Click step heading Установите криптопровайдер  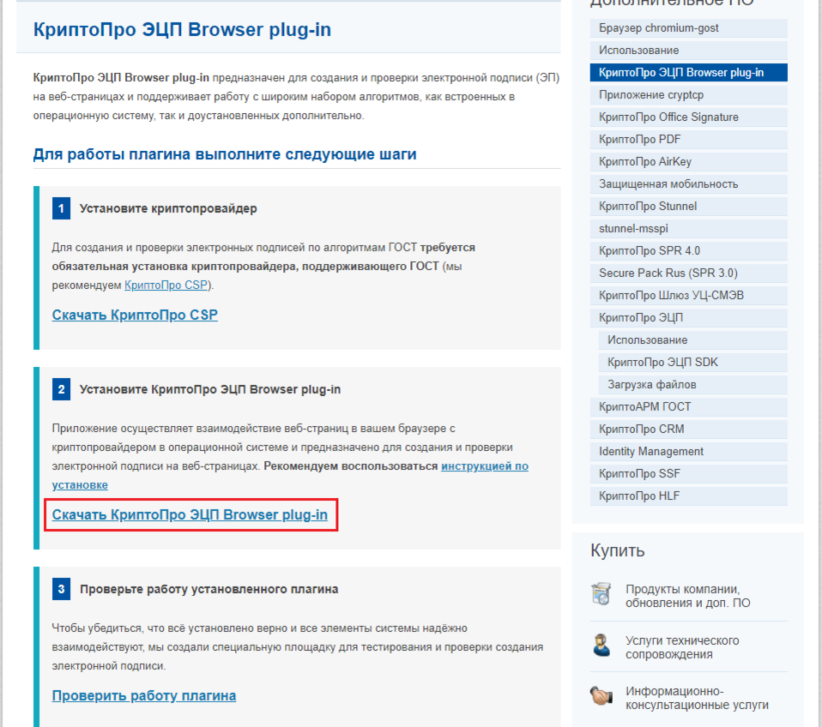[168, 208]
